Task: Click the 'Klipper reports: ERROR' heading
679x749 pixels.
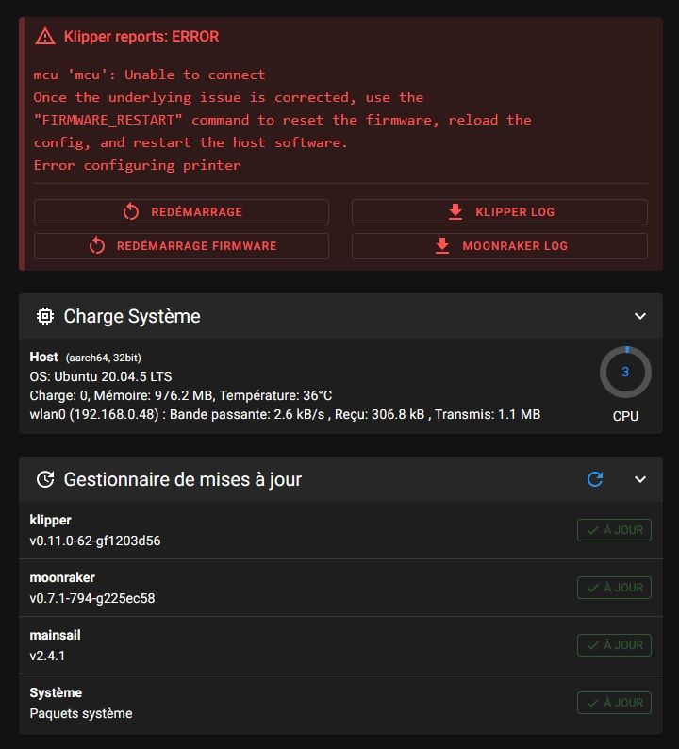Action: click(141, 36)
